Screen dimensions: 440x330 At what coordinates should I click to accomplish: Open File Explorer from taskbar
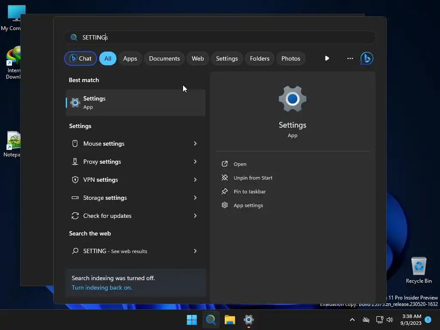click(229, 320)
